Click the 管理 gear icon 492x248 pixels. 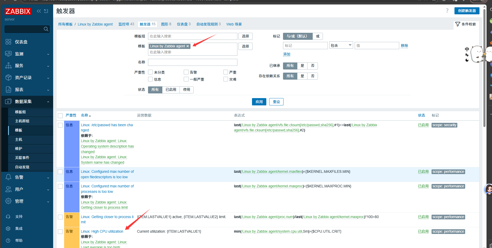pos(8,201)
